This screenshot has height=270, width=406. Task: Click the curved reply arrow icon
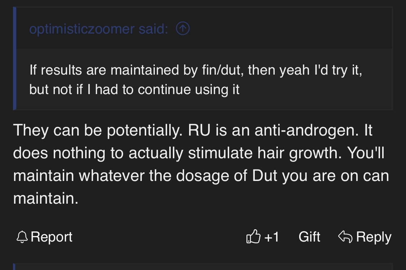(x=345, y=236)
